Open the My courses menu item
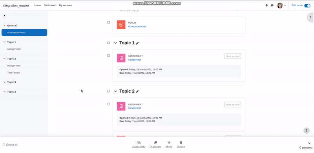 click(66, 5)
